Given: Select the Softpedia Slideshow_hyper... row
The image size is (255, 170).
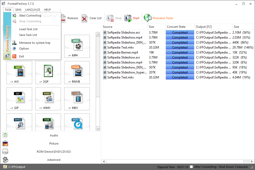Looking at the screenshot, I should (x=178, y=72).
